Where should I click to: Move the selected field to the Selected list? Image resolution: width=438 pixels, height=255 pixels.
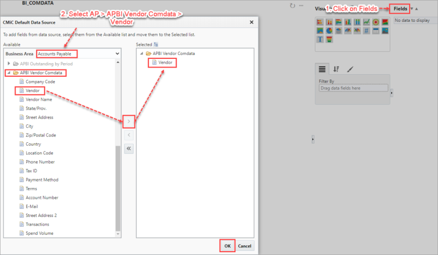pos(129,122)
